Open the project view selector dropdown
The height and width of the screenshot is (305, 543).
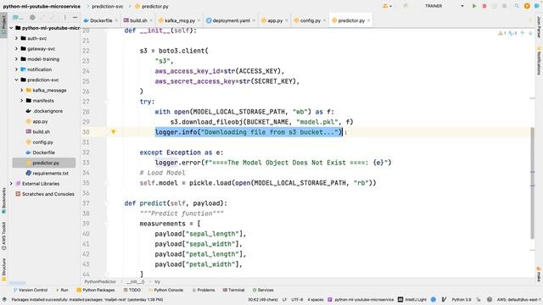pos(18,17)
